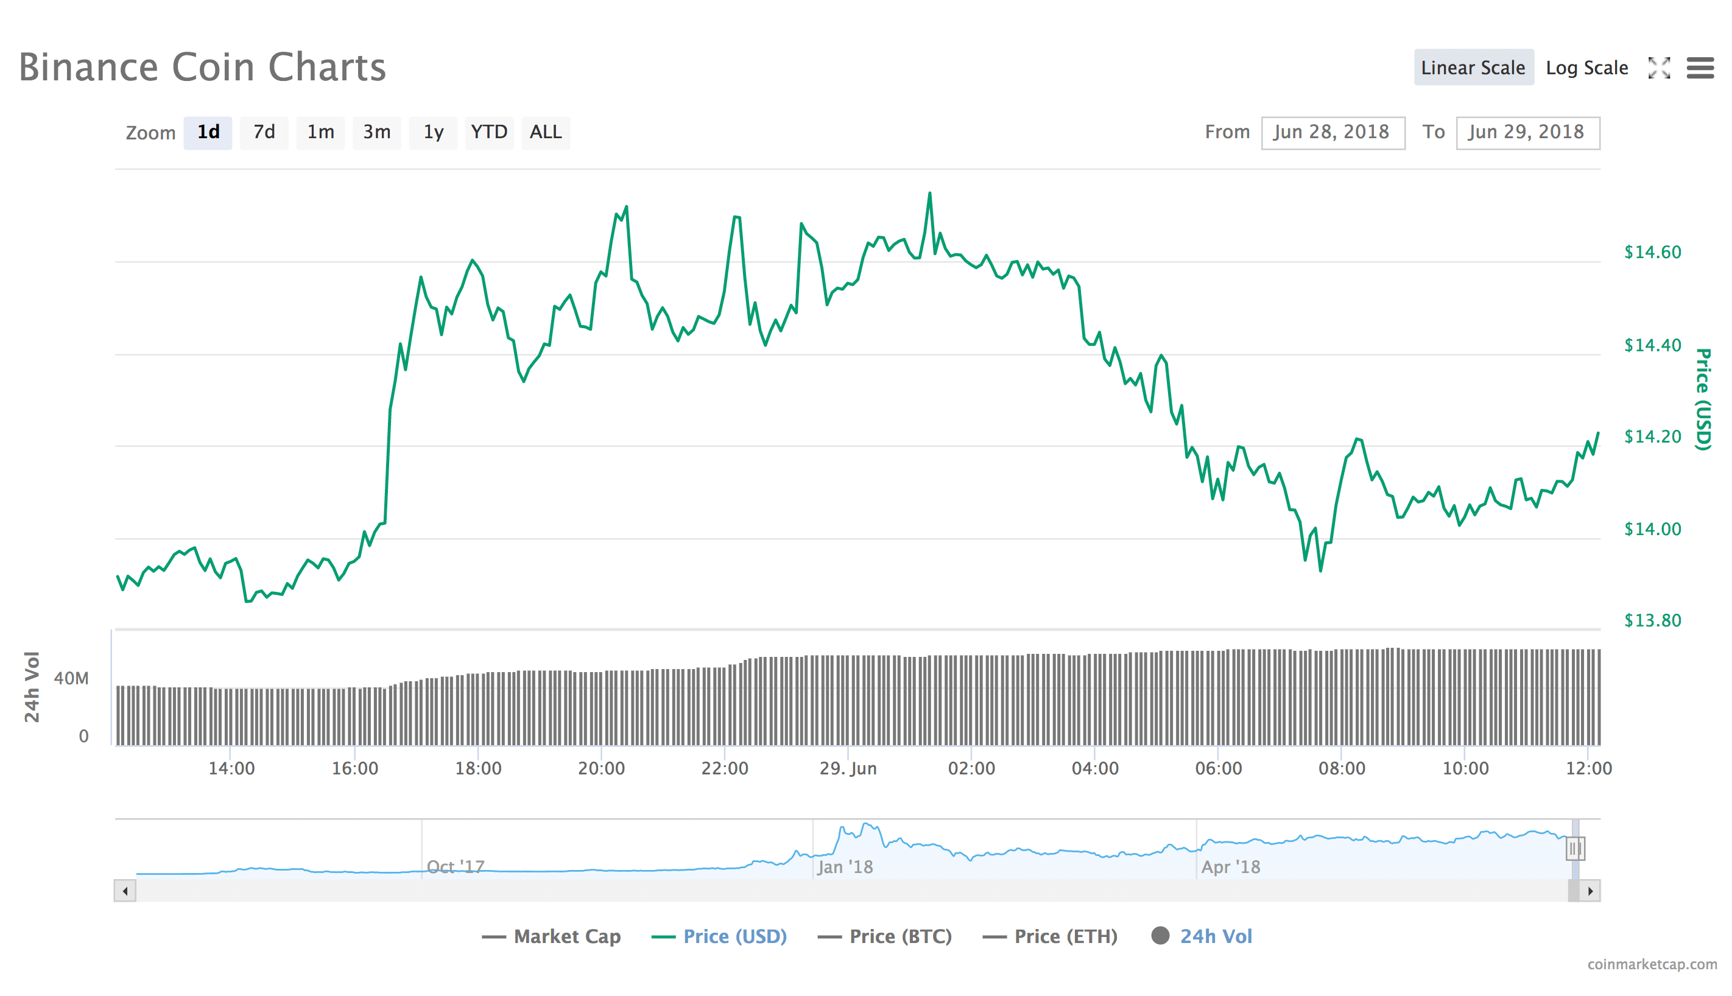
Task: Select the 7d zoom range
Action: tap(264, 132)
